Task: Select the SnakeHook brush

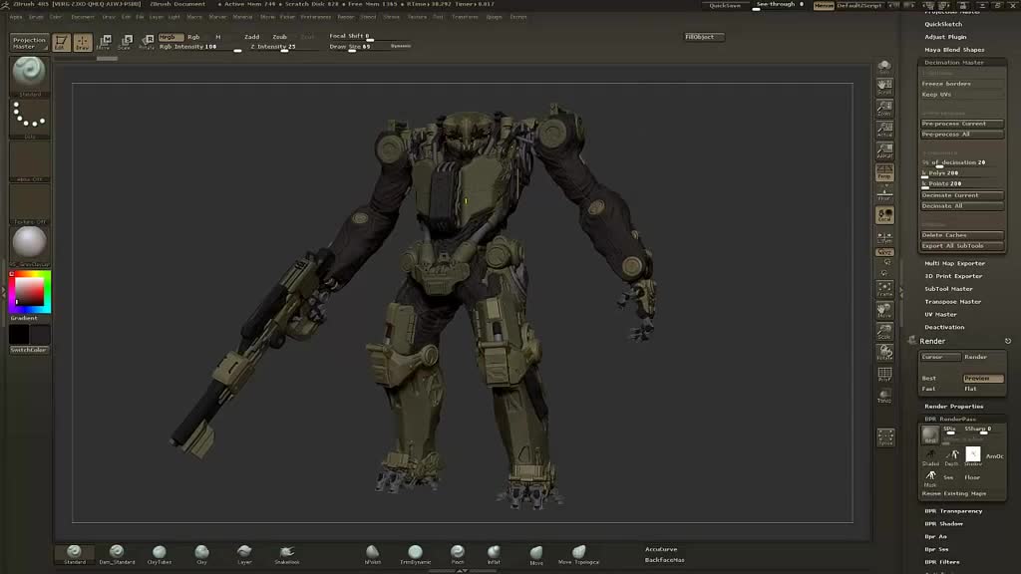Action: tap(286, 554)
